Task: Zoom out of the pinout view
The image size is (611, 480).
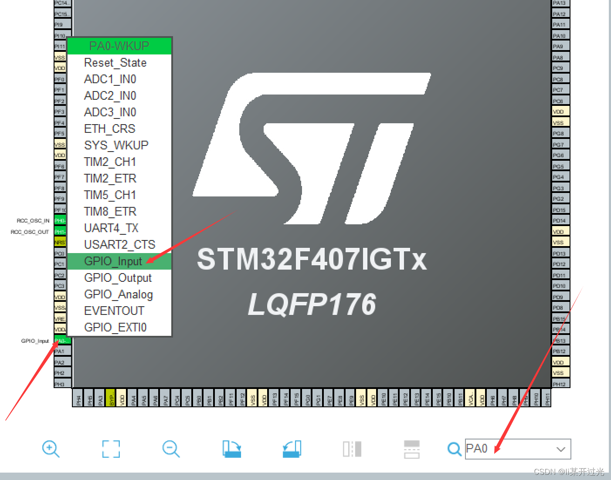Action: click(x=171, y=449)
